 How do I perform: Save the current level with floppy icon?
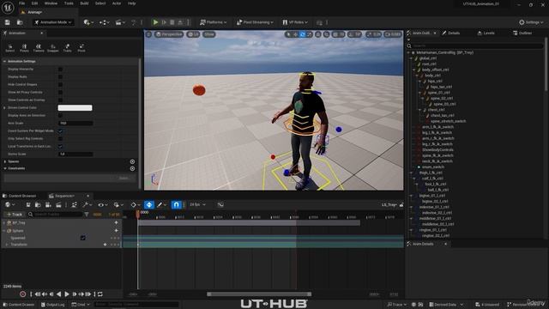pos(8,22)
